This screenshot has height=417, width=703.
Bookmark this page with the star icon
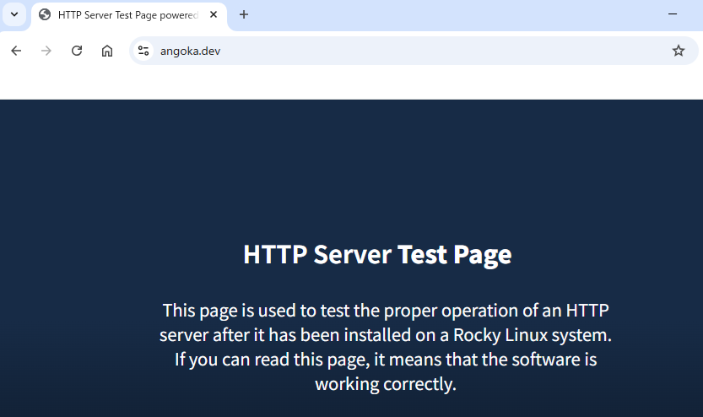pos(679,51)
